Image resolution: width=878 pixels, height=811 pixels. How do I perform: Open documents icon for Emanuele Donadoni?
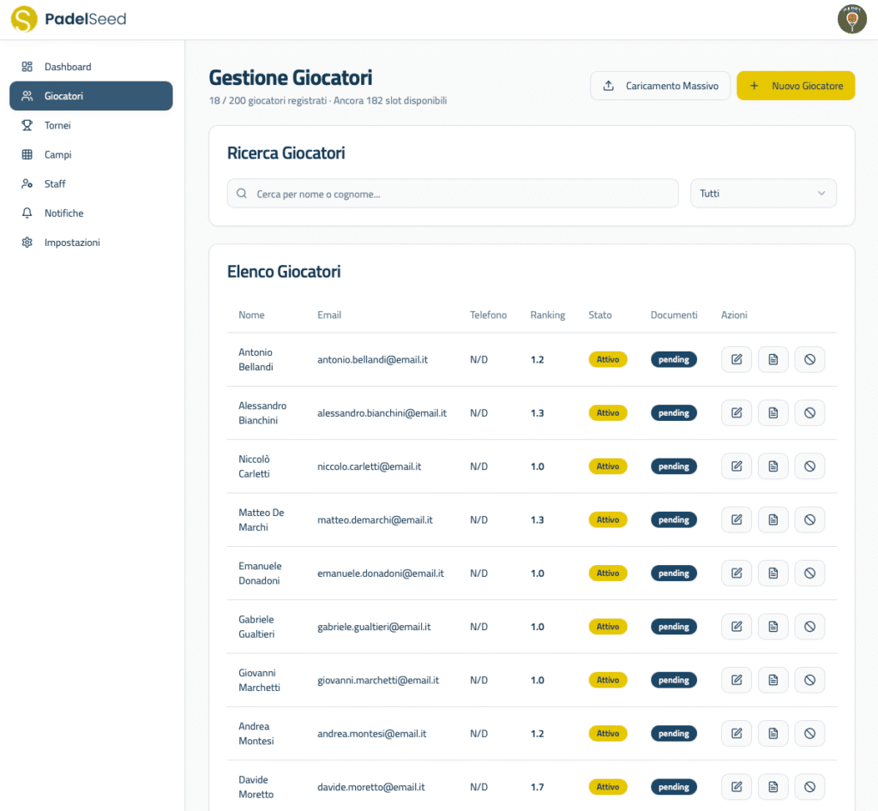tap(773, 573)
